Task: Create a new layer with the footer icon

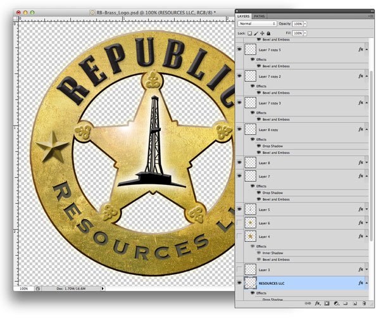Action: point(354,303)
